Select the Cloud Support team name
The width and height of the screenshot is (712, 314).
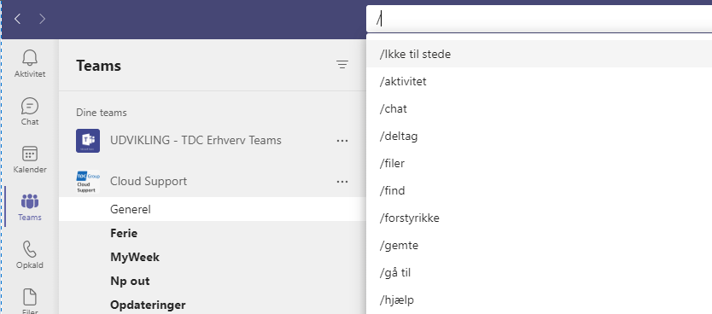(x=149, y=181)
